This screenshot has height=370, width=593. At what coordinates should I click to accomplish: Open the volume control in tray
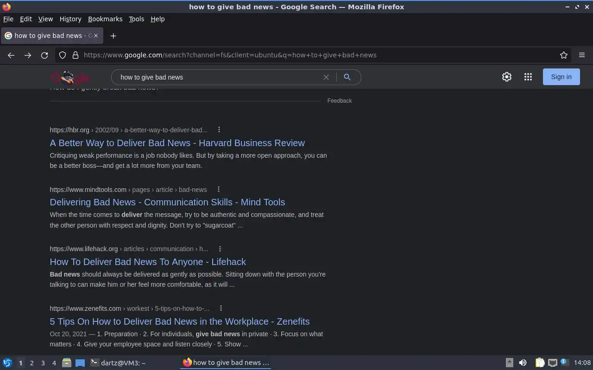point(523,363)
